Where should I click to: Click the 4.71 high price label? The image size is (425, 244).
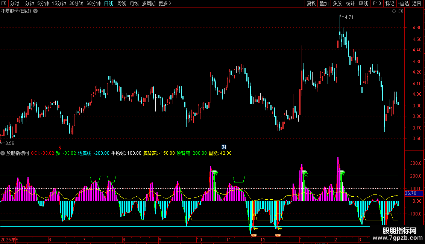(349, 17)
